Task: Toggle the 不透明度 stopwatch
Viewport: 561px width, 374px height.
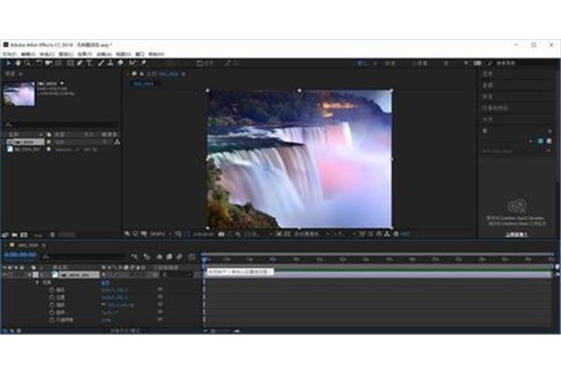Action: [51, 320]
